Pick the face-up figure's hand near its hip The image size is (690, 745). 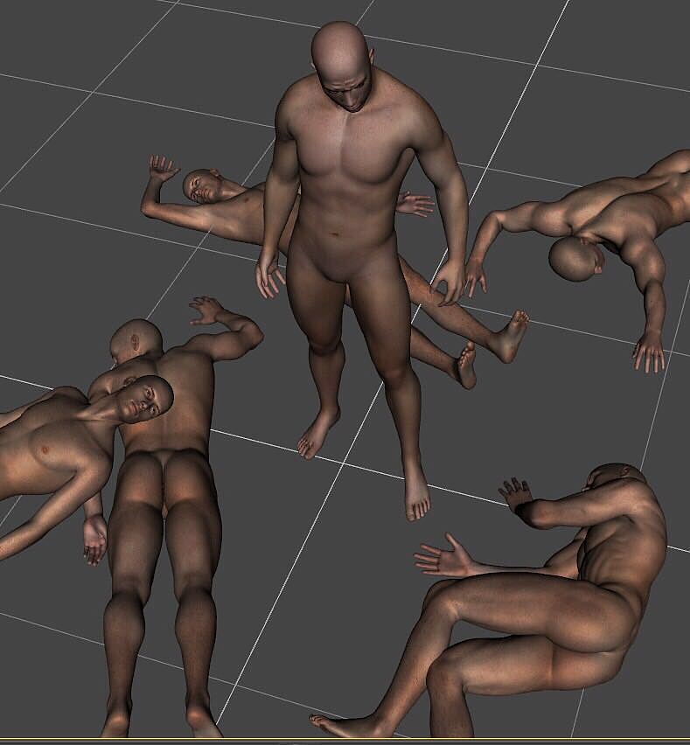tap(94, 538)
